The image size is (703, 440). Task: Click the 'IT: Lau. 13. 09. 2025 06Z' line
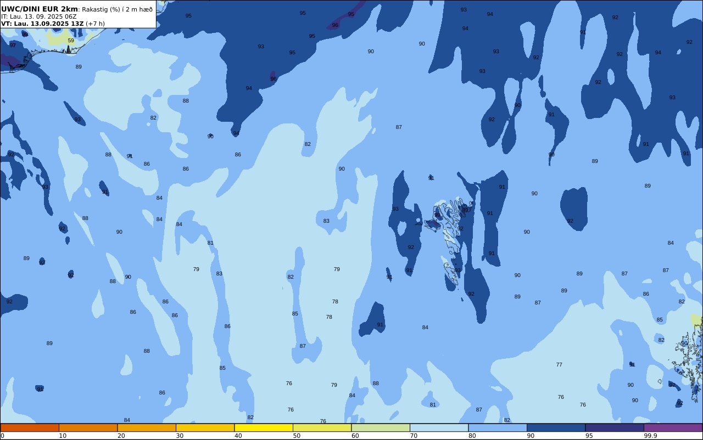[x=39, y=16]
